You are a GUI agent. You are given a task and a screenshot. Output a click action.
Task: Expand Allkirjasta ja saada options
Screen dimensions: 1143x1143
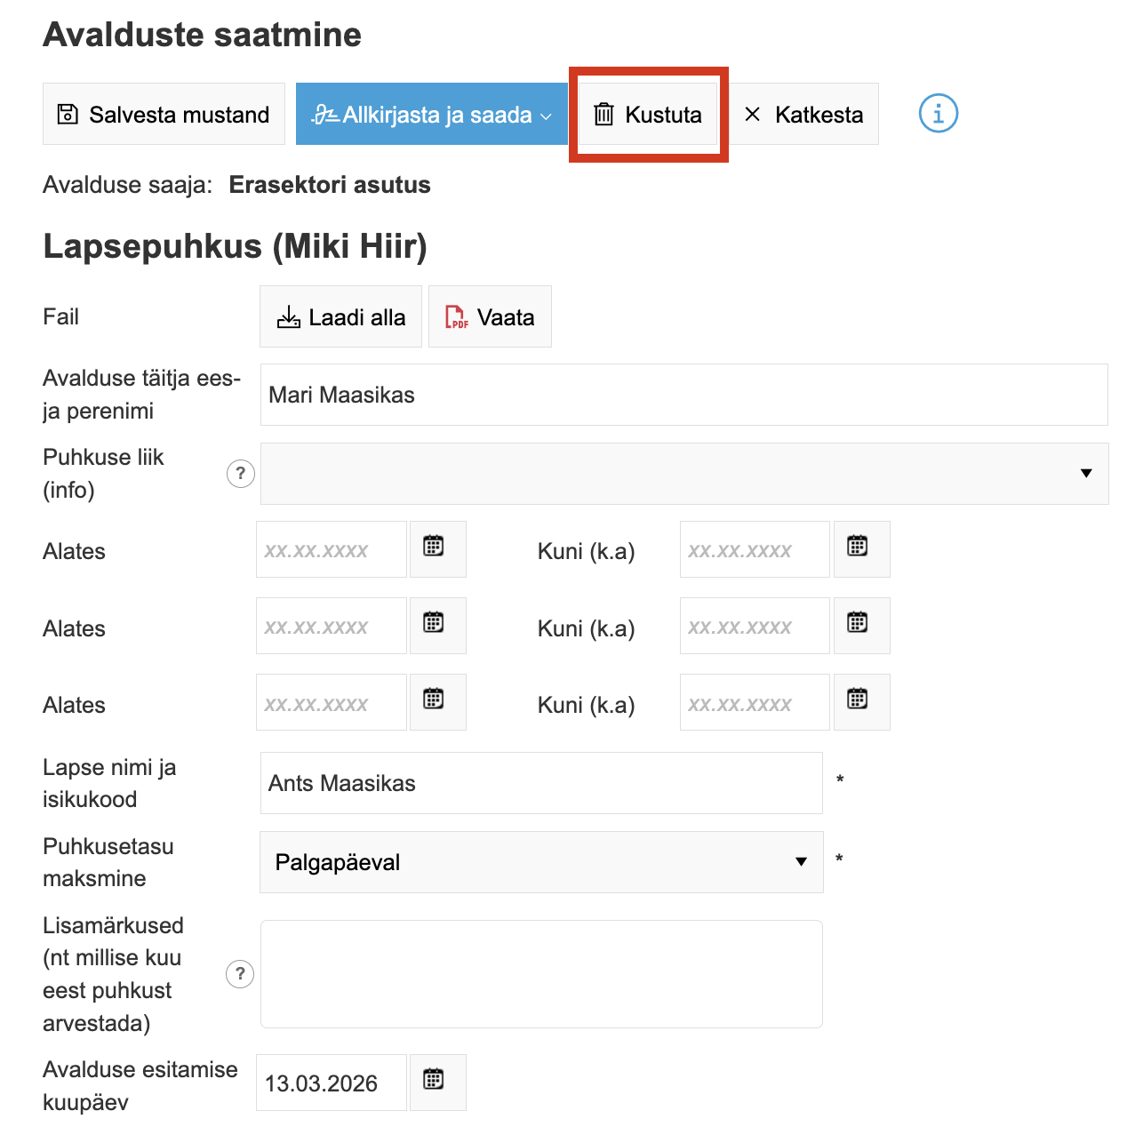pos(546,116)
